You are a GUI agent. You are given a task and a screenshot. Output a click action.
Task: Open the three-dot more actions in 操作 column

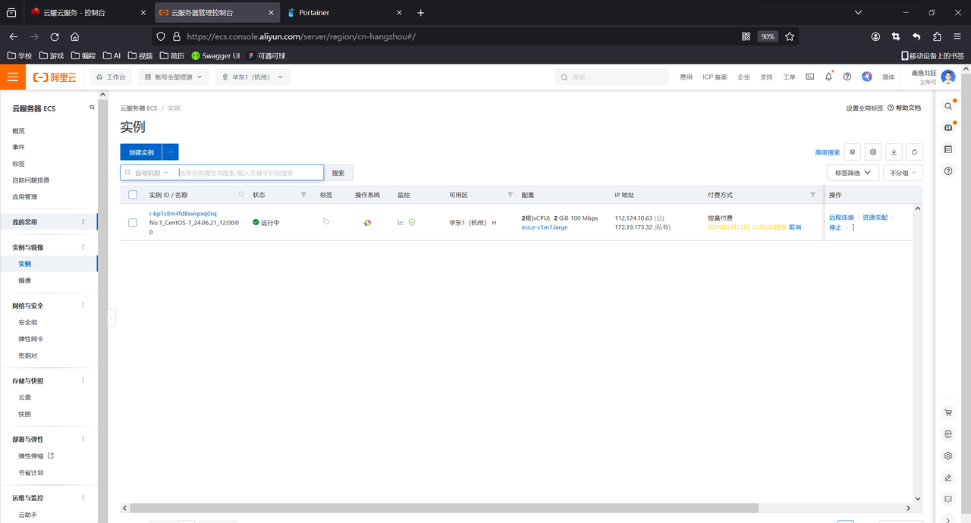point(853,227)
